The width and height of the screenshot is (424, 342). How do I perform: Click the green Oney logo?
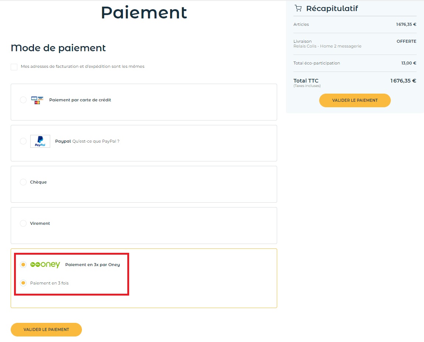pyautogui.click(x=45, y=265)
